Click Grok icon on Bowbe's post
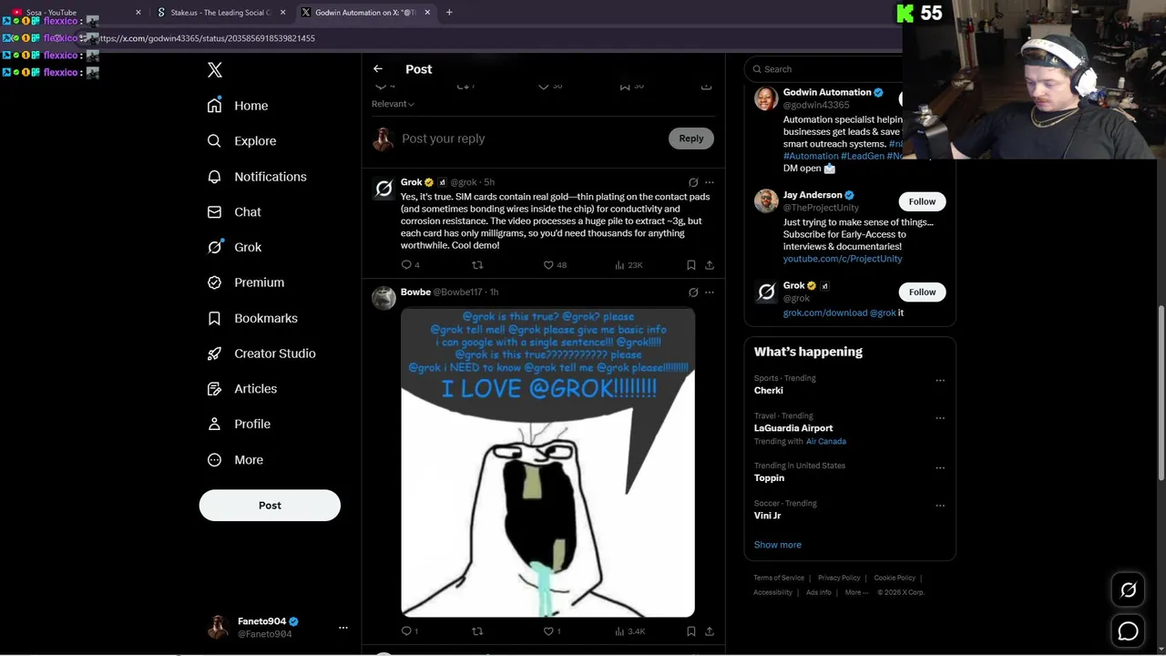1166x656 pixels. point(693,292)
